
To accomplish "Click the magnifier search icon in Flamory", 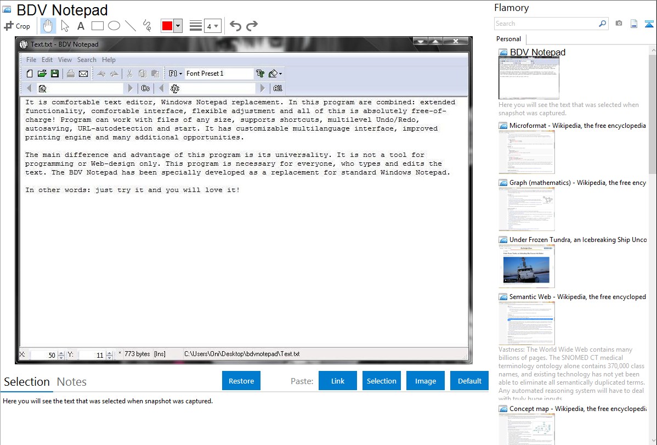I will [x=603, y=24].
